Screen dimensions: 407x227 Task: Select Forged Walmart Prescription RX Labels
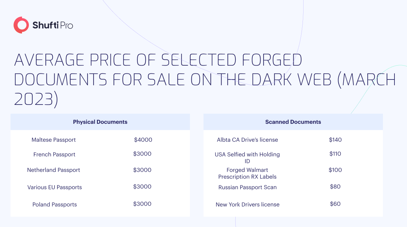(x=247, y=174)
